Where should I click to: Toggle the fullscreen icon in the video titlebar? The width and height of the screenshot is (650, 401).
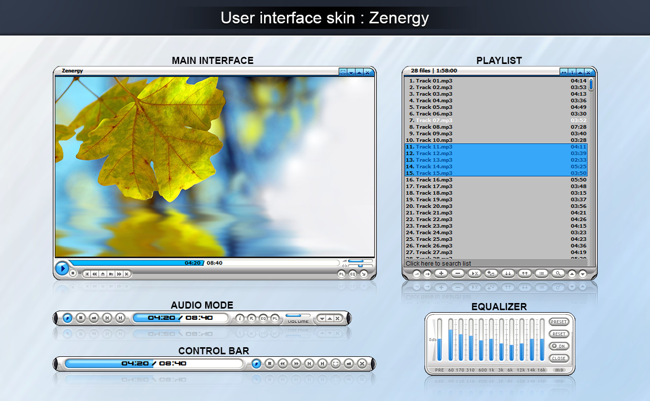tap(343, 72)
